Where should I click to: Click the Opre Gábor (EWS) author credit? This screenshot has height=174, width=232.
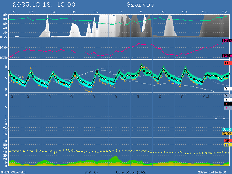[131, 172]
